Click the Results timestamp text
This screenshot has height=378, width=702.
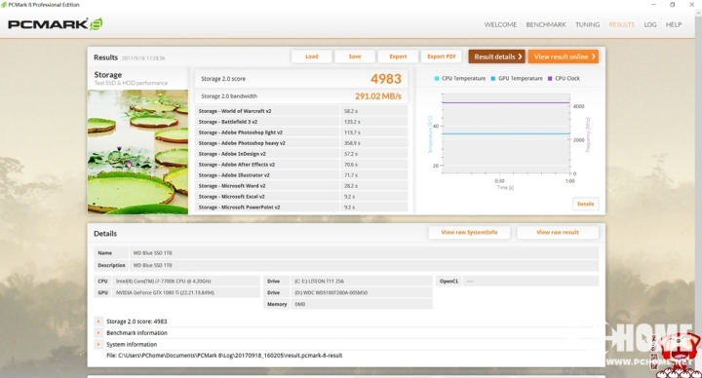tap(143, 58)
